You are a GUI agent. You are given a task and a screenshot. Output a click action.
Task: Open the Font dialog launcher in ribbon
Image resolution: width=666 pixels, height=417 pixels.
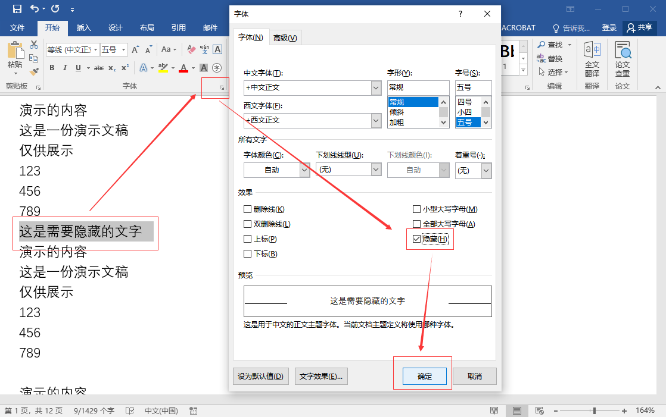[x=222, y=88]
